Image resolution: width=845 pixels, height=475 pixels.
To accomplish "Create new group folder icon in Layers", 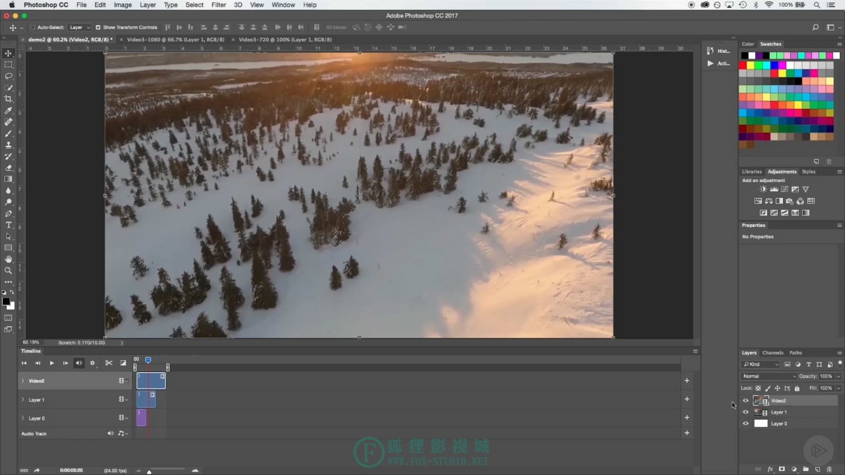I will click(805, 469).
